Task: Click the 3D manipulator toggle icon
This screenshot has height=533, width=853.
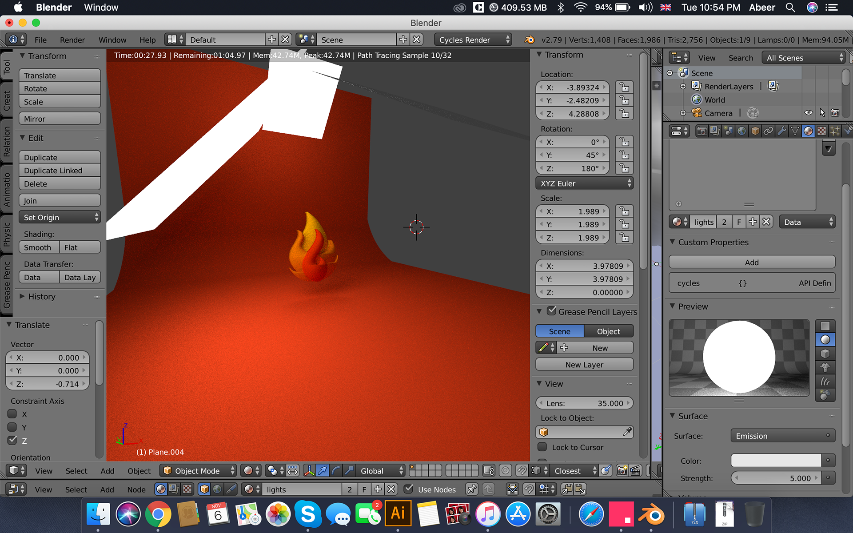Action: [309, 471]
